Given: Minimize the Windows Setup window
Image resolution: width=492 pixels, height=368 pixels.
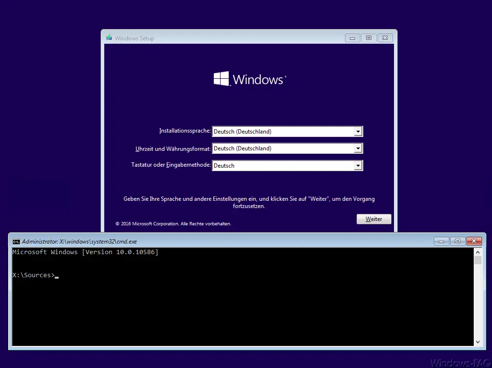Looking at the screenshot, I should pyautogui.click(x=352, y=38).
